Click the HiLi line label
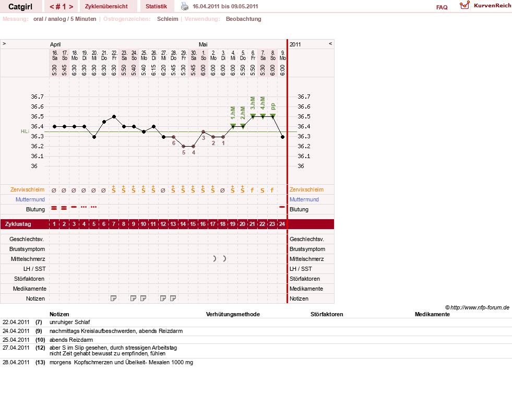 coord(25,131)
